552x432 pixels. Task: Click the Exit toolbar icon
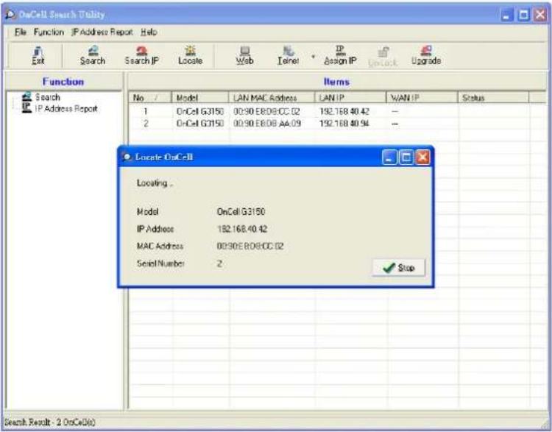(x=38, y=56)
